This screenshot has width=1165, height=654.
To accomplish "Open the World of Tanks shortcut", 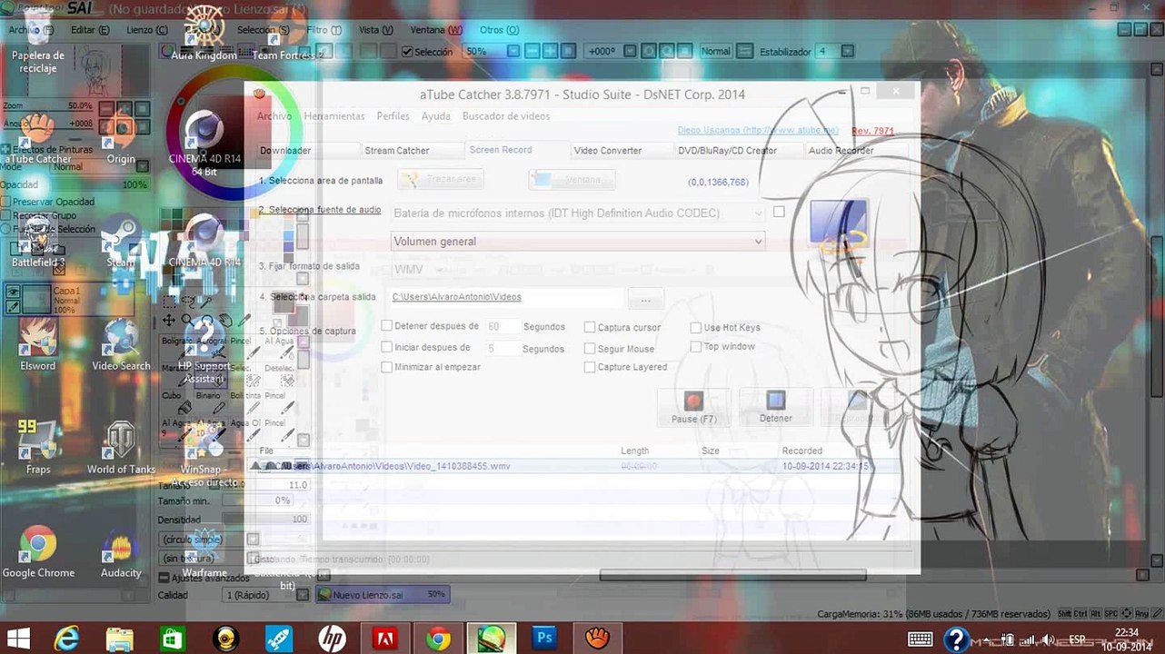I will pos(121,449).
